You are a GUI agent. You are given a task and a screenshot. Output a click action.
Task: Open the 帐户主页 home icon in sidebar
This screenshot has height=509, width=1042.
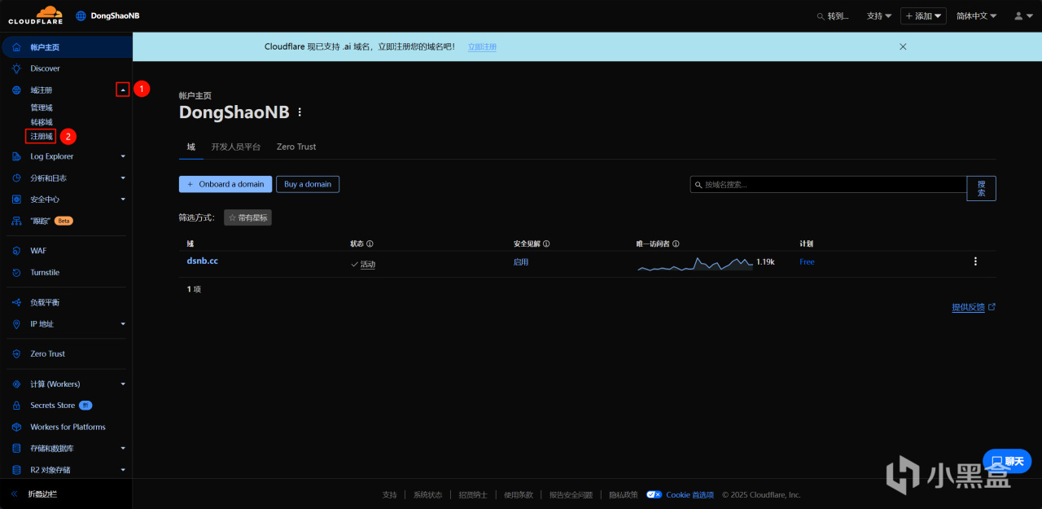pyautogui.click(x=16, y=47)
